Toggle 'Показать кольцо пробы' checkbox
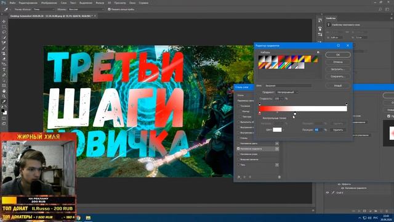Image resolution: width=394 pixels, height=222 pixels. click(x=109, y=9)
